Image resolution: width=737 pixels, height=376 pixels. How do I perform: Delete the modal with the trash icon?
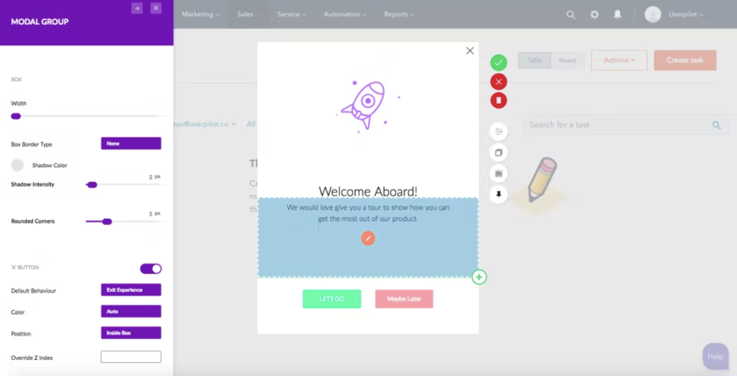point(498,100)
